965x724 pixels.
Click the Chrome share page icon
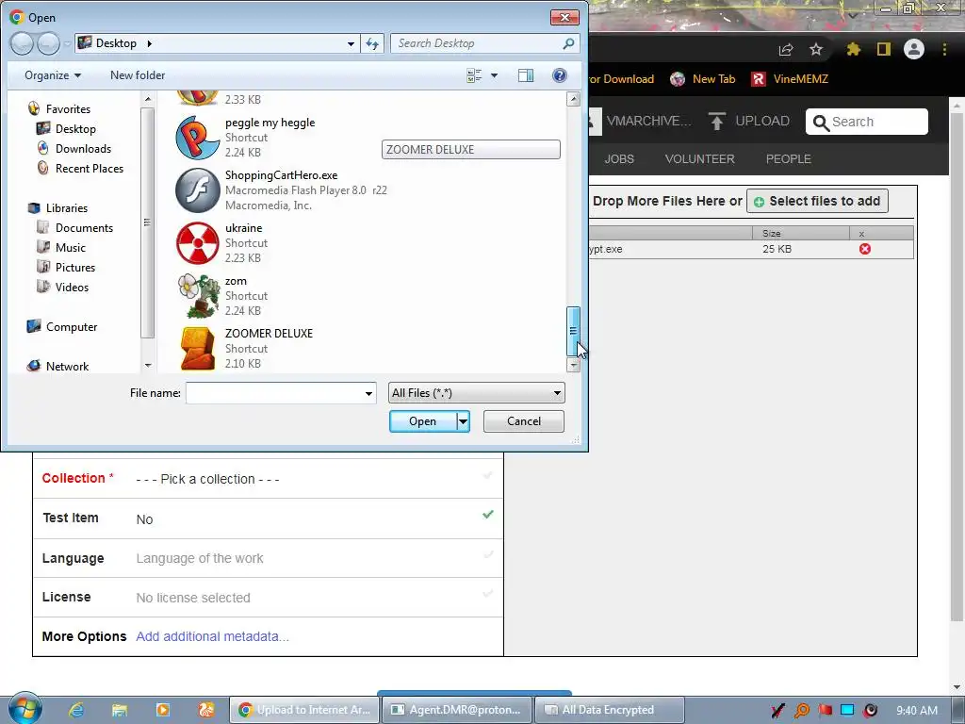(x=786, y=50)
